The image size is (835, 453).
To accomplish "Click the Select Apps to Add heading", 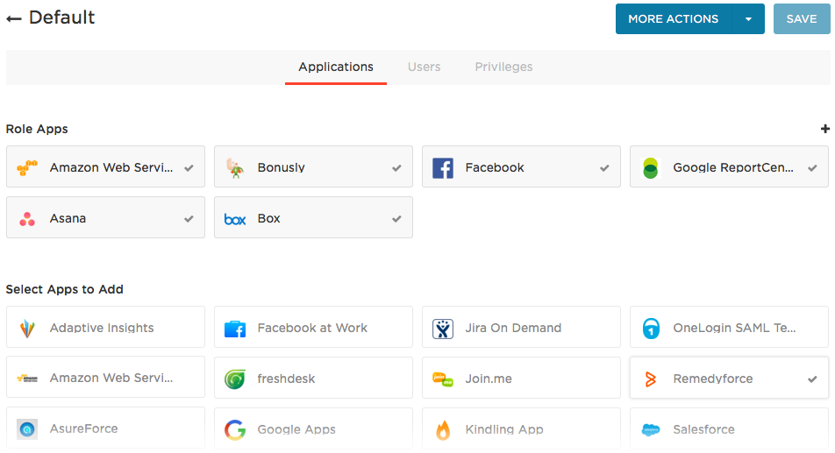I will (x=64, y=289).
